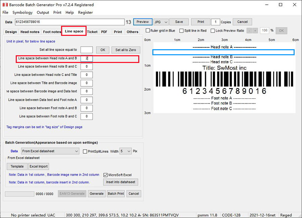Click Inset into datahseet button
Screen dimensions: 302x218
[120, 182]
